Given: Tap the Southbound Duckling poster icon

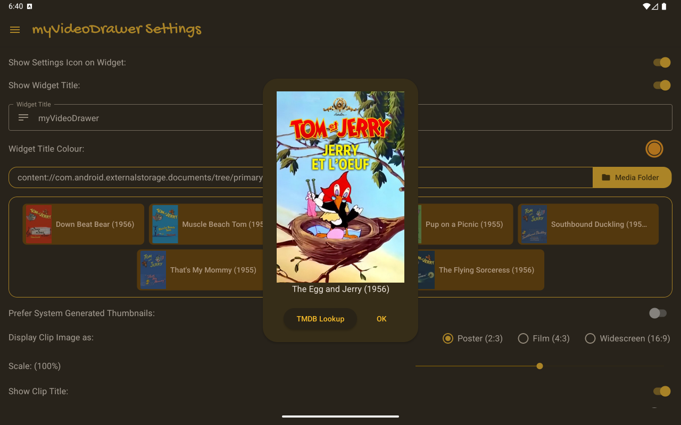Looking at the screenshot, I should coord(534,224).
